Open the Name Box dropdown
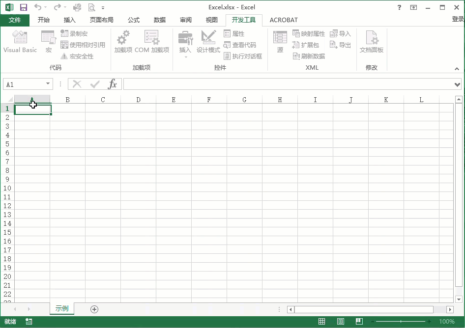This screenshot has width=465, height=328. [48, 84]
